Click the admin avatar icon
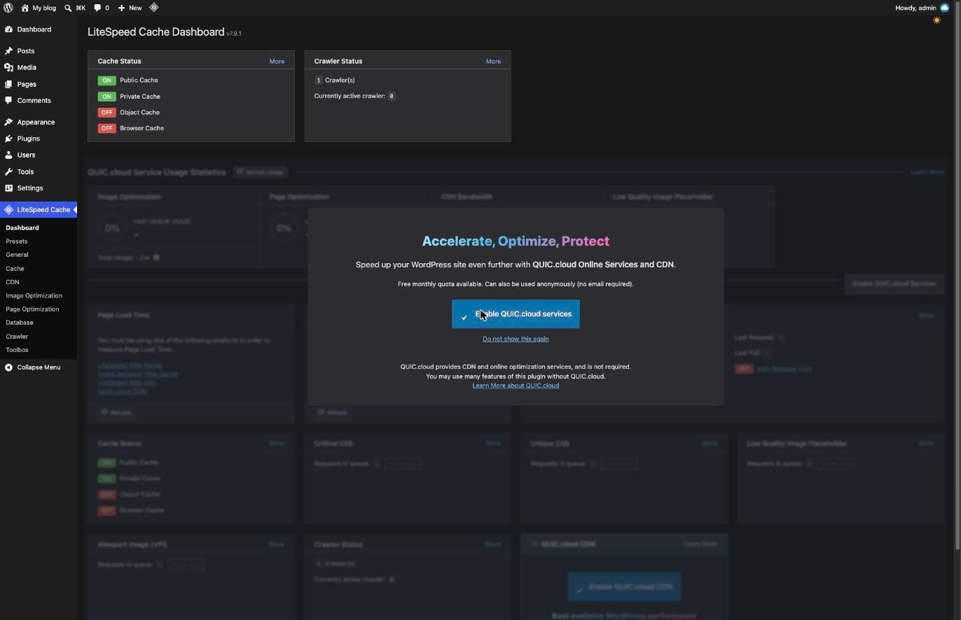 coord(945,8)
